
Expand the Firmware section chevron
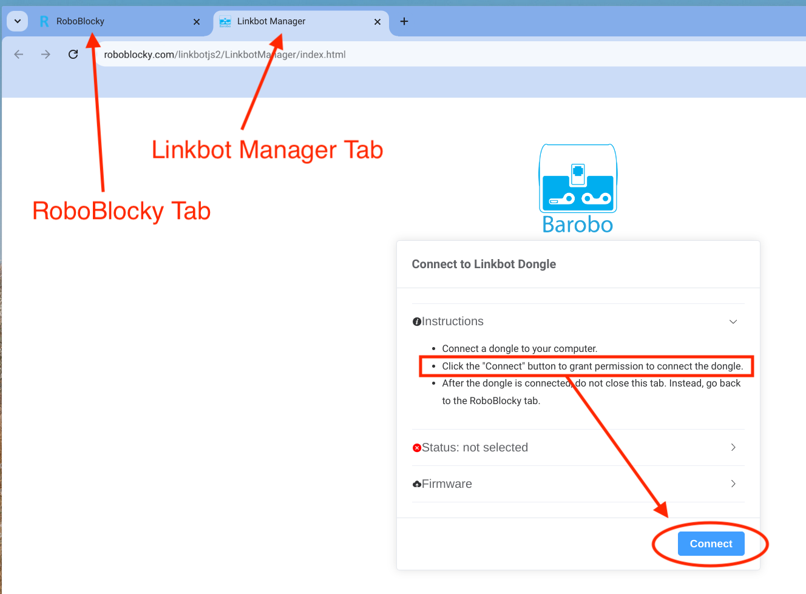click(733, 484)
